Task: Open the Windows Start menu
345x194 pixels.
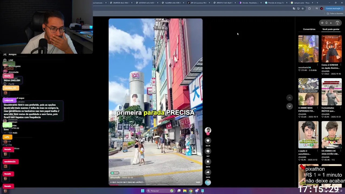Action: [x=143, y=191]
